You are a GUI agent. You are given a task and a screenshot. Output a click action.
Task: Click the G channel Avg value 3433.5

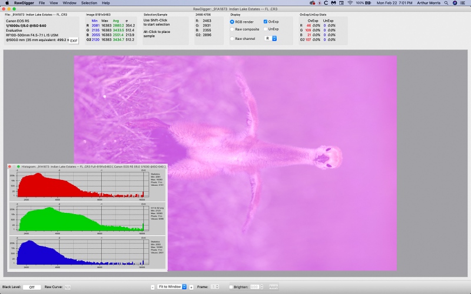point(118,31)
